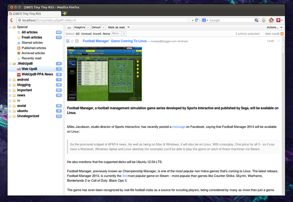This screenshot has height=202, width=293.
Task: Expand the android folder
Action: click(10, 80)
